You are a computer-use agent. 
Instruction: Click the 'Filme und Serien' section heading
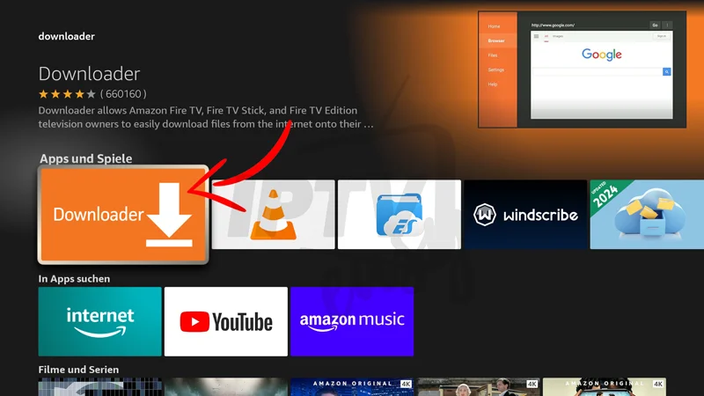[x=78, y=370]
